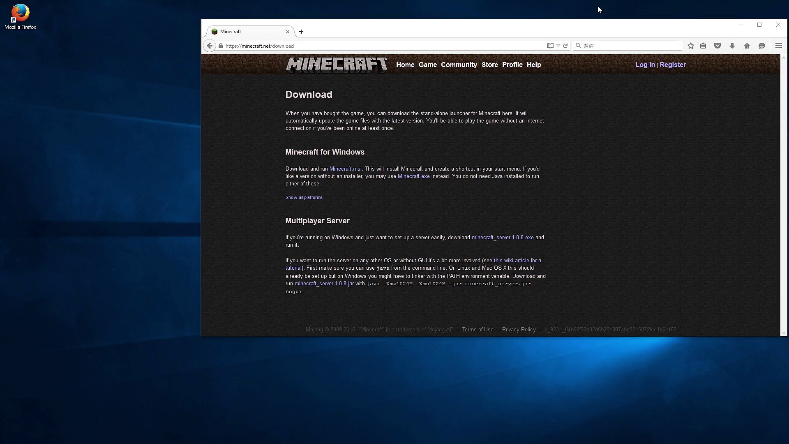Select the Minecraft browser tab
The width and height of the screenshot is (789, 444).
(x=250, y=32)
